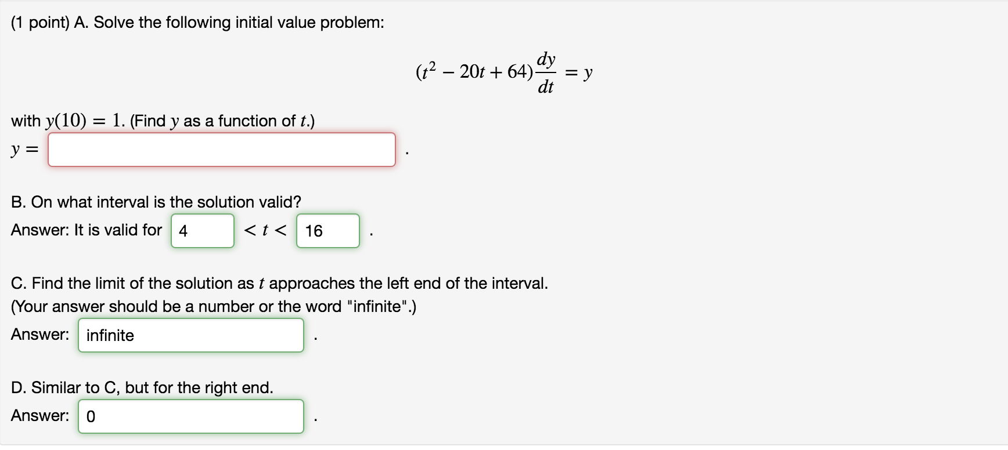Click the "(Find y as a function of t.)" hint
This screenshot has height=450, width=1008.
pos(222,121)
